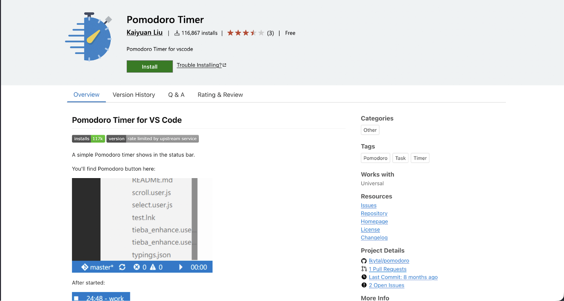Open the Homepage link
Screen dimensions: 564x301
[x=374, y=221]
